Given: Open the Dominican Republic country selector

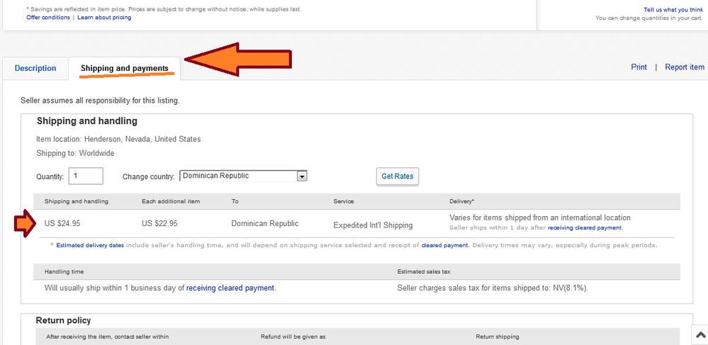Looking at the screenshot, I should click(x=243, y=176).
